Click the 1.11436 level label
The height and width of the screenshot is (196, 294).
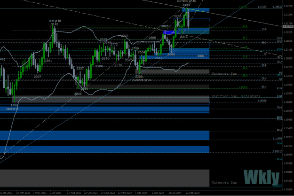278,139
